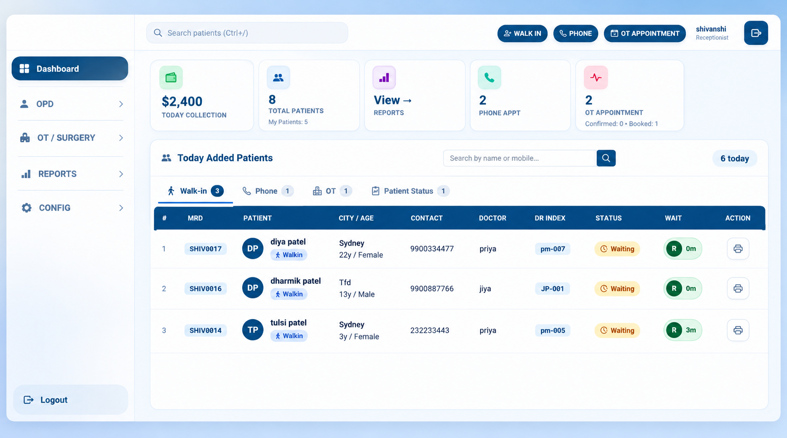Click the DP avatar for dharmik patel

tap(252, 288)
